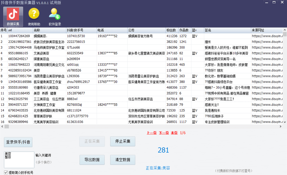Sort by the 蓝v column header

(x=197, y=30)
